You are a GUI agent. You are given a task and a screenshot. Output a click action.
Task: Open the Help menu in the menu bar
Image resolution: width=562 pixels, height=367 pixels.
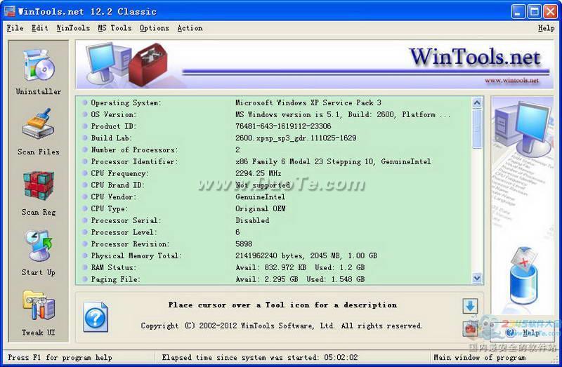(x=546, y=28)
